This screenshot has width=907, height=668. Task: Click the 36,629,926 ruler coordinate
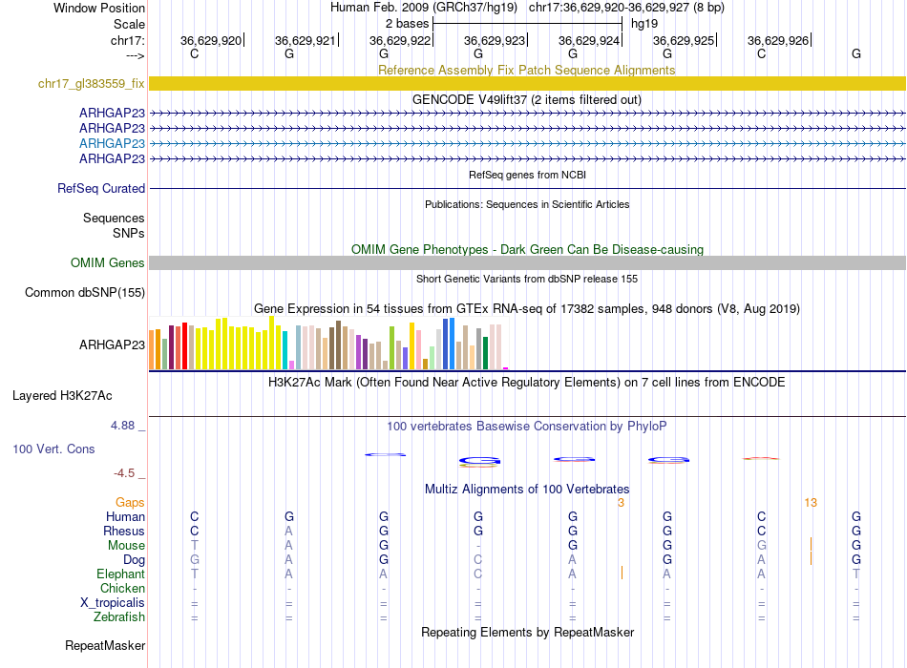point(778,40)
